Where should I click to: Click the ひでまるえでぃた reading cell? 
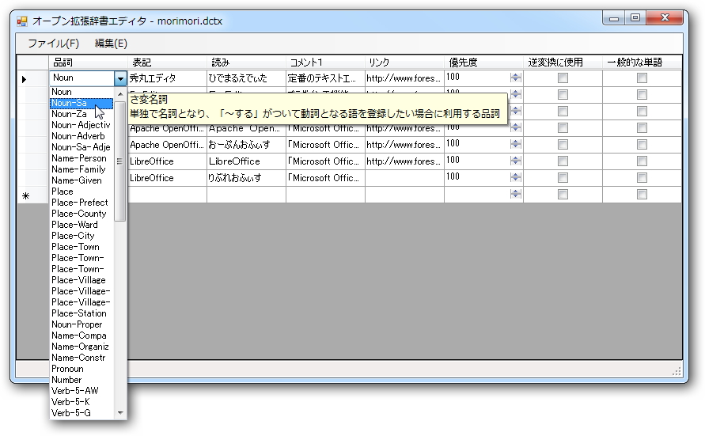246,78
